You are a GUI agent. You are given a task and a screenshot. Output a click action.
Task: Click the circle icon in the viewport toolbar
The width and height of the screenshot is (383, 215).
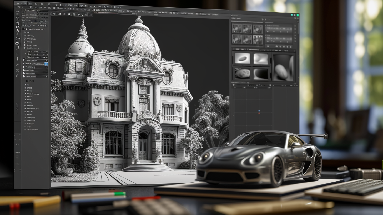point(82,15)
